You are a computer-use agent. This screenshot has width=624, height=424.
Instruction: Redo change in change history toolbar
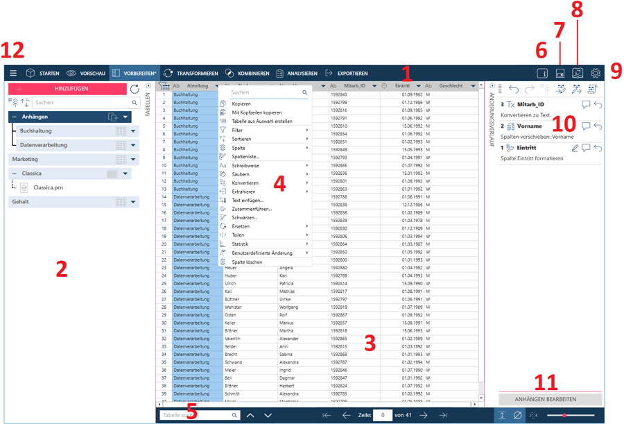(529, 90)
